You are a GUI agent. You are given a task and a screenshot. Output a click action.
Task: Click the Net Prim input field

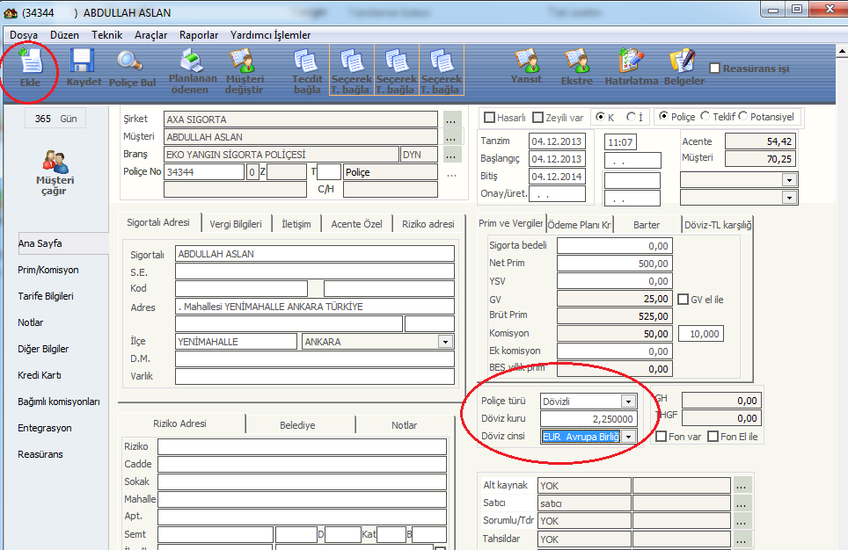click(x=614, y=264)
